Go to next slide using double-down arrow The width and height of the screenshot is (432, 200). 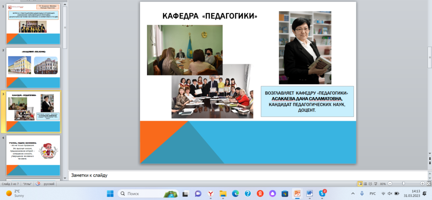pos(430,163)
